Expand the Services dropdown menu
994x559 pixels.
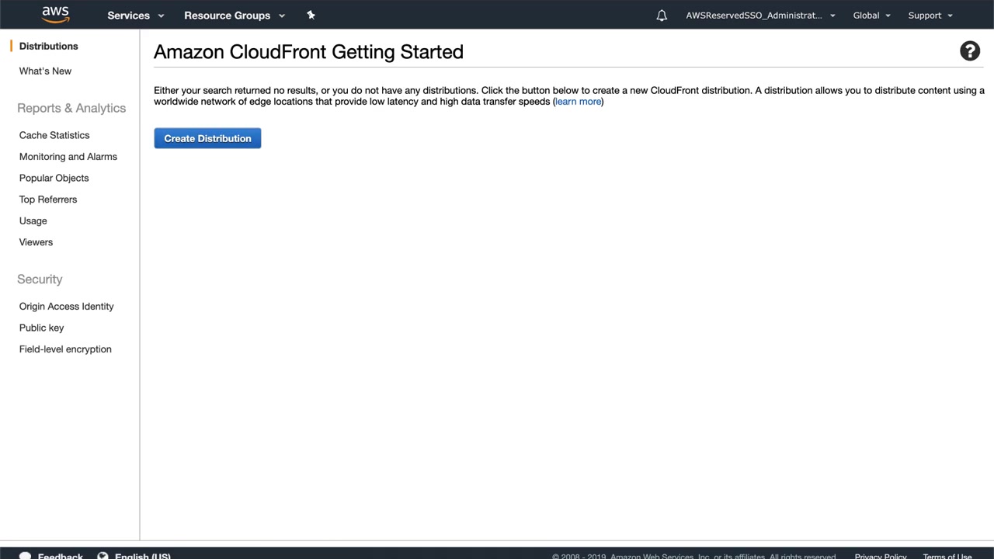136,16
